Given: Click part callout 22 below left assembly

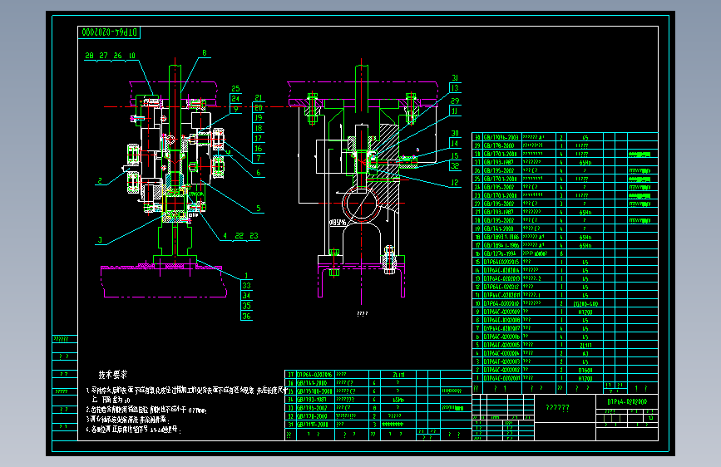Looking at the screenshot, I should tap(240, 236).
